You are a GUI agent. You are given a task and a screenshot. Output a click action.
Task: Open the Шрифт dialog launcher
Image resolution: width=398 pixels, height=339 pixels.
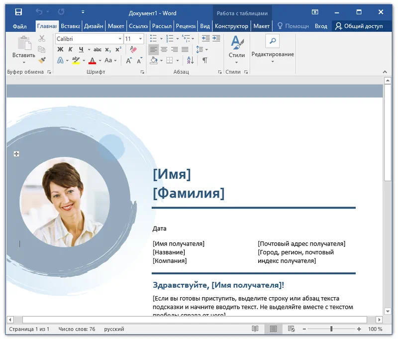(142, 72)
